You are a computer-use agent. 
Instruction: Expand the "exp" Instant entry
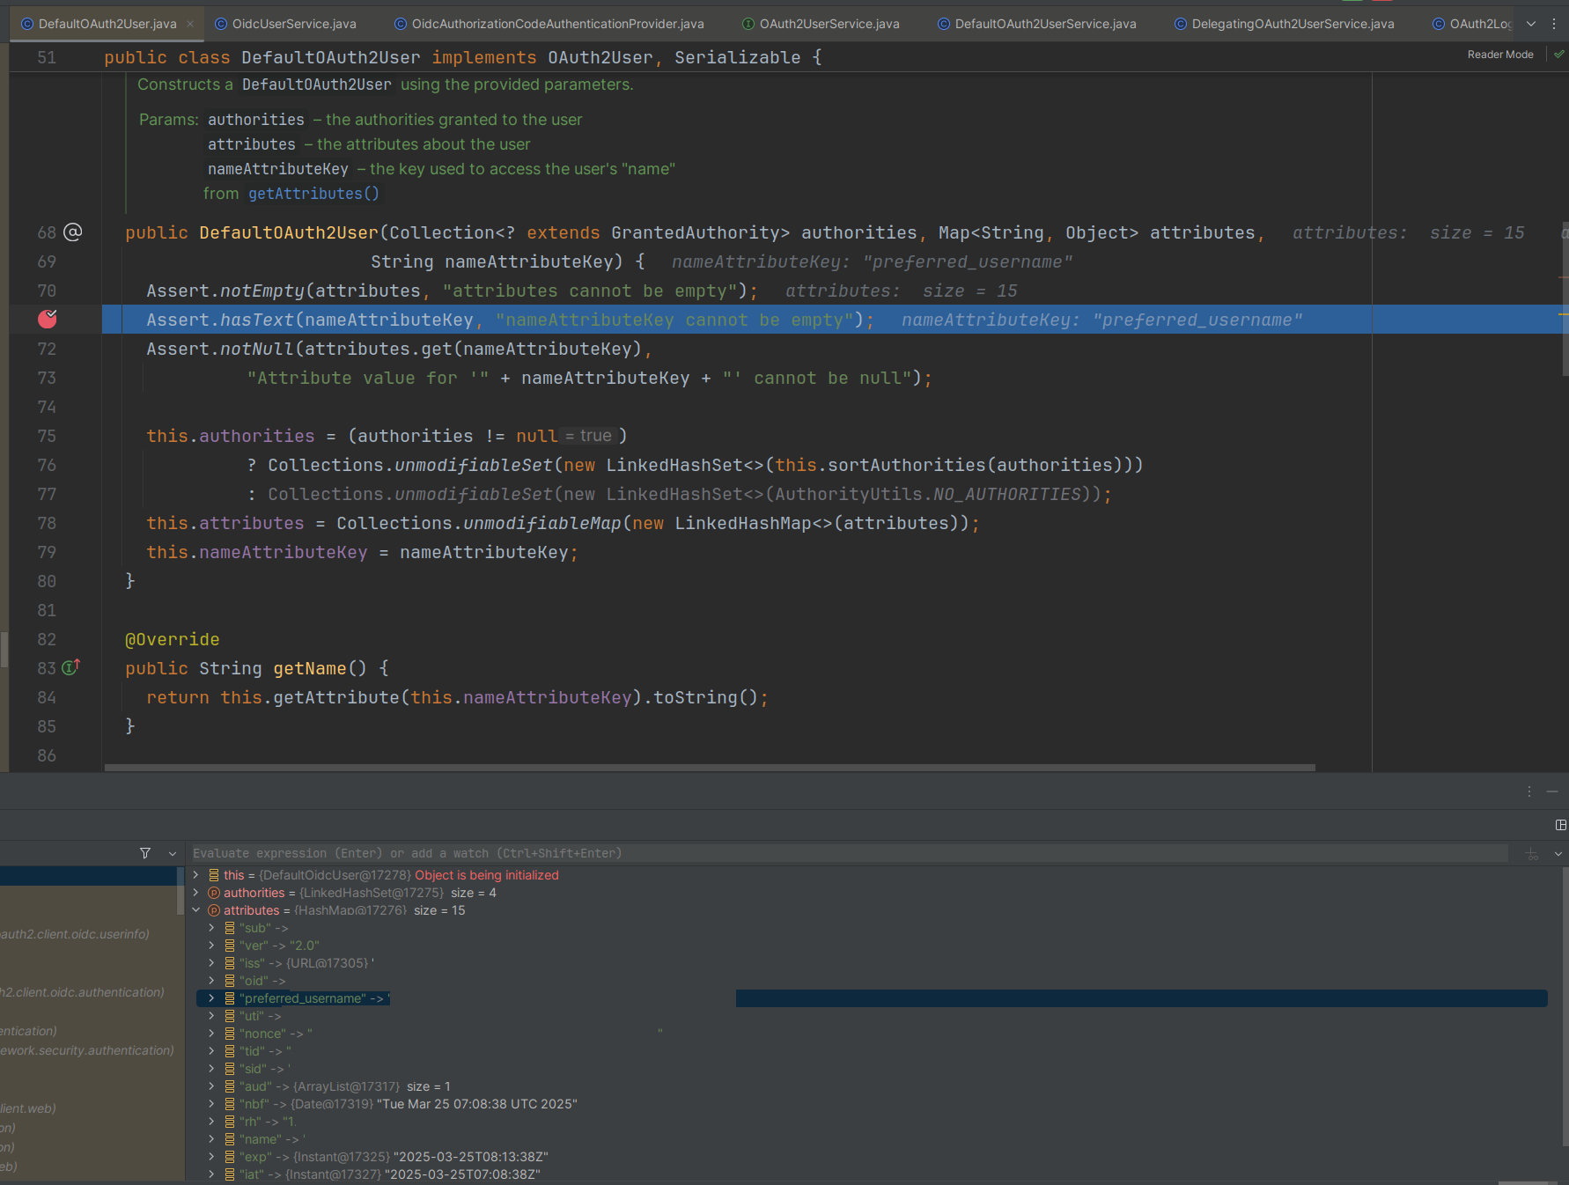click(x=211, y=1157)
